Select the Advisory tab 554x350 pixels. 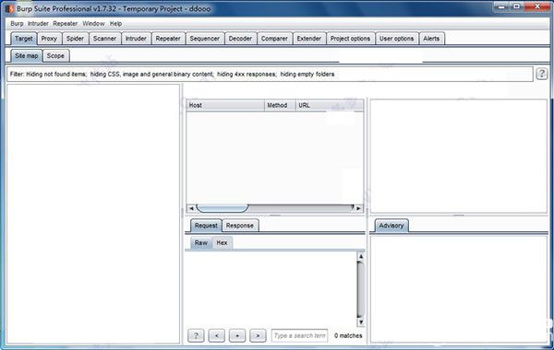(x=391, y=226)
